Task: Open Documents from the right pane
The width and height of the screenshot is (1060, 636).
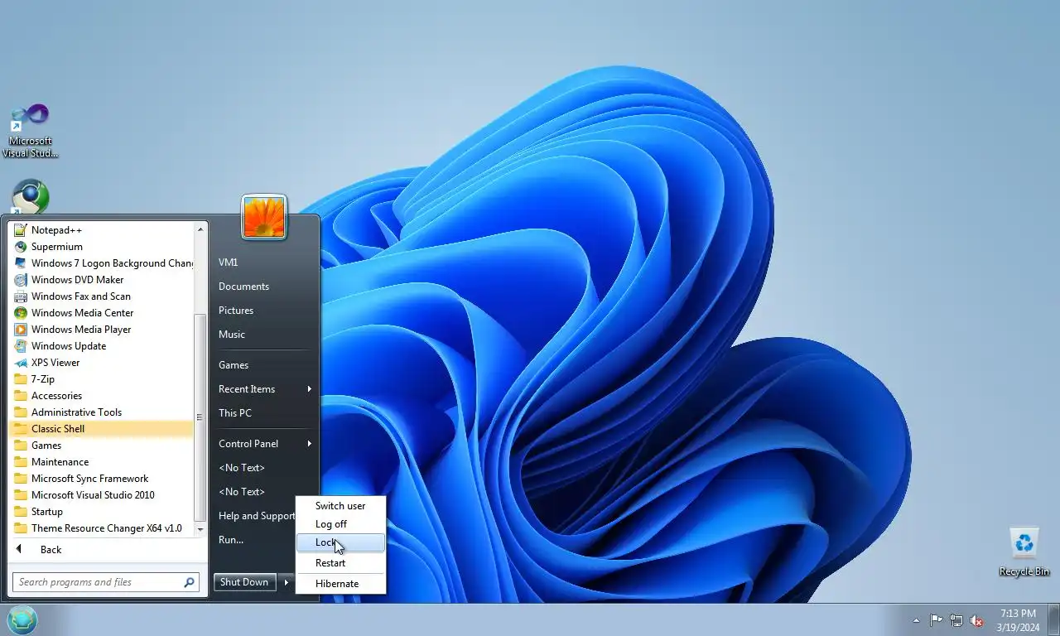Action: point(263,286)
